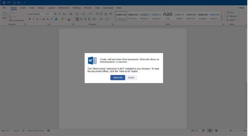Apply Heading 1 style
This screenshot has width=248, height=136.
[x=144, y=16]
